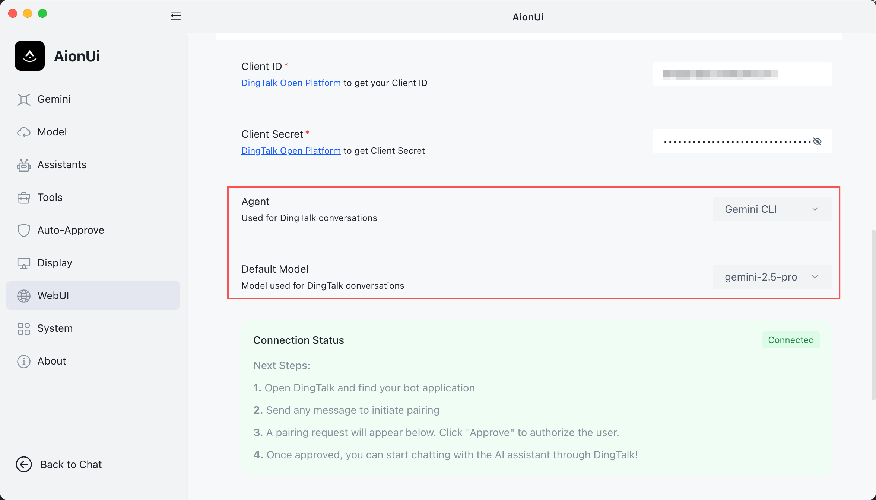This screenshot has width=876, height=500.
Task: Click the Default Model label
Action: (275, 269)
